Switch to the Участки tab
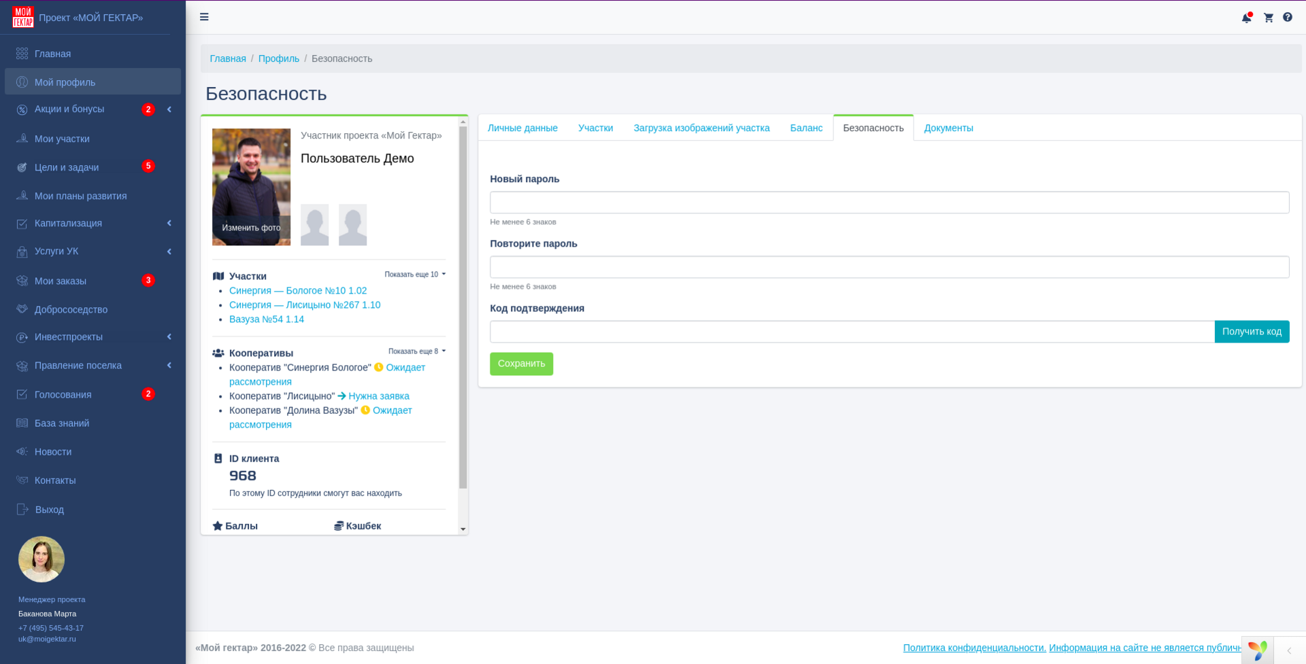1306x664 pixels. click(x=596, y=128)
